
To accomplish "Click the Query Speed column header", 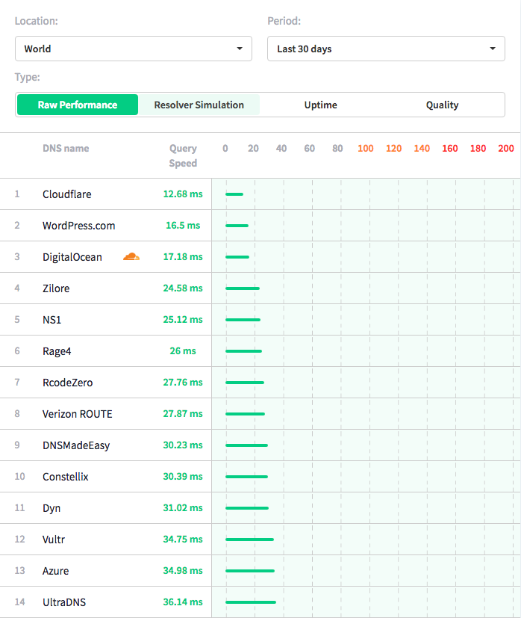I will point(183,155).
